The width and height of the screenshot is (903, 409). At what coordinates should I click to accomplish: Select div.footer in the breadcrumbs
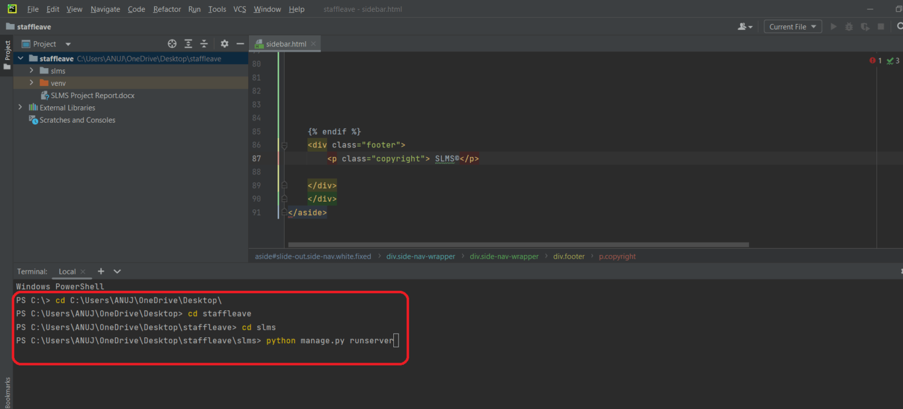pyautogui.click(x=568, y=256)
